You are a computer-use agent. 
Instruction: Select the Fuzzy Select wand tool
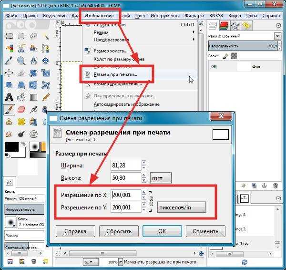tap(46, 36)
